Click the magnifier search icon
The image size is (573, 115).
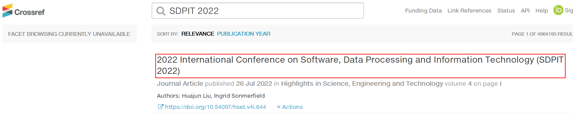[161, 11]
